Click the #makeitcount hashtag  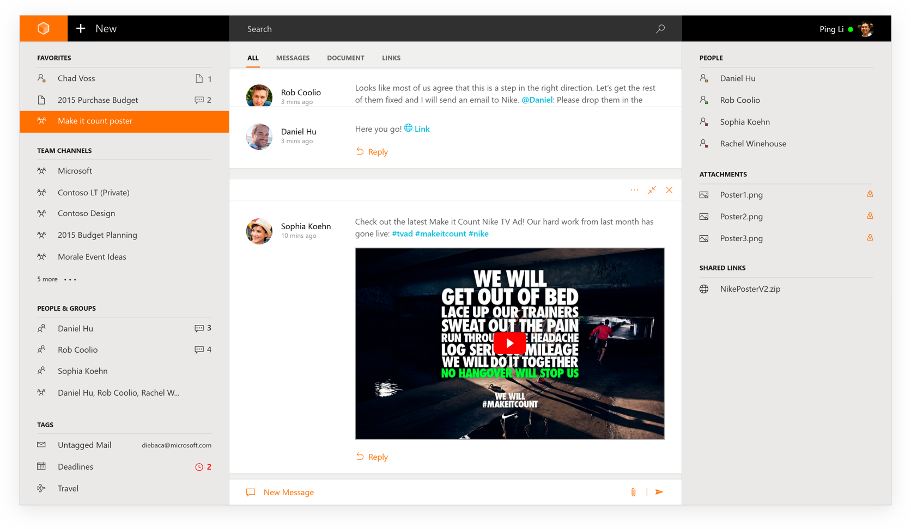[440, 234]
